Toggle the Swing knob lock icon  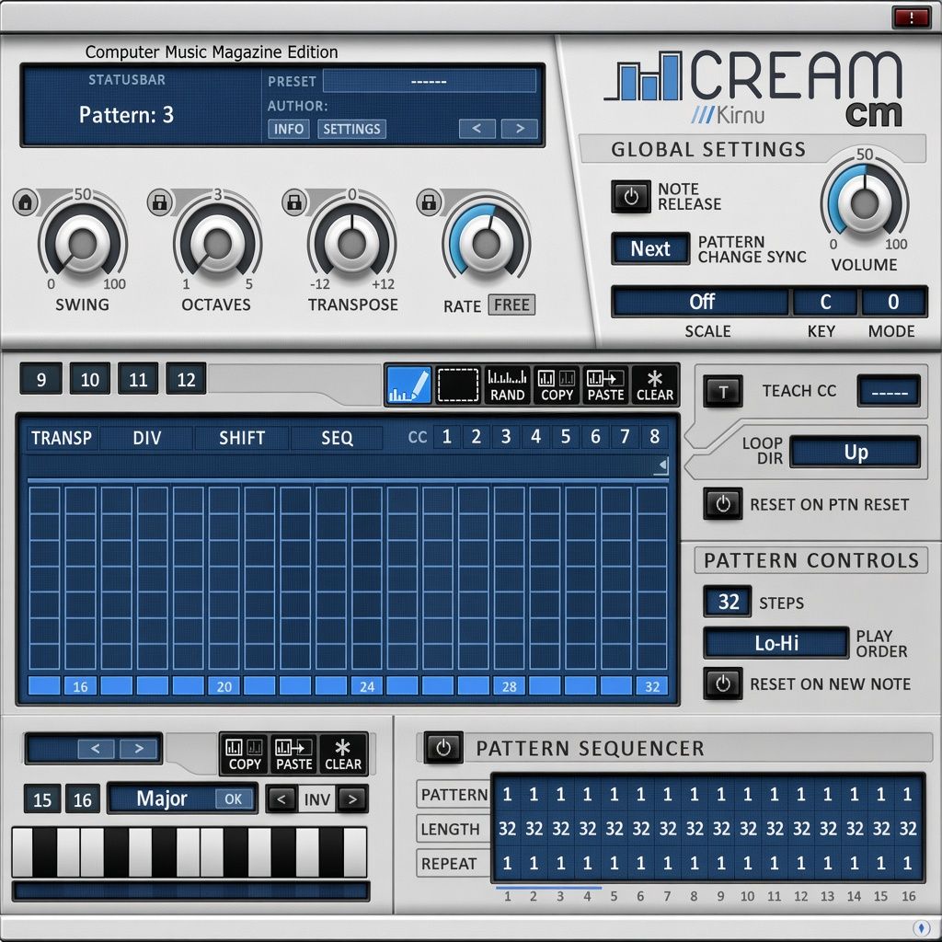click(x=25, y=202)
